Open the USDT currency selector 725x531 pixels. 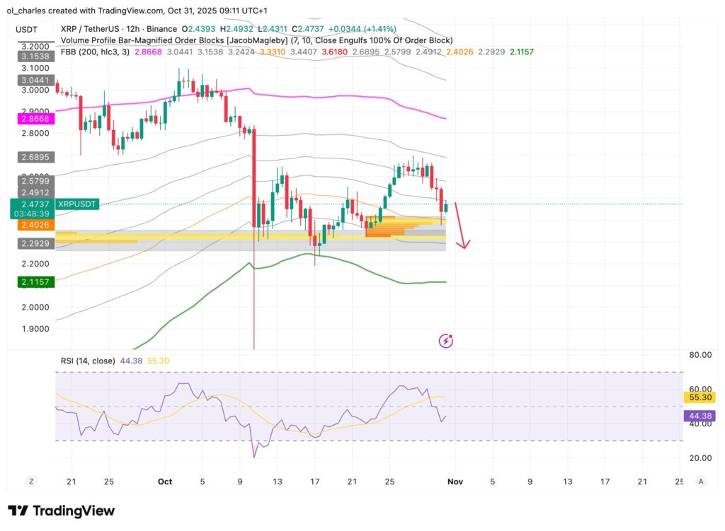[x=30, y=30]
